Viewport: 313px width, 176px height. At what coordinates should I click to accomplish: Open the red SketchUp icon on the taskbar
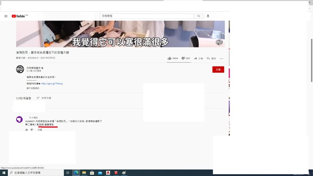pos(116,173)
